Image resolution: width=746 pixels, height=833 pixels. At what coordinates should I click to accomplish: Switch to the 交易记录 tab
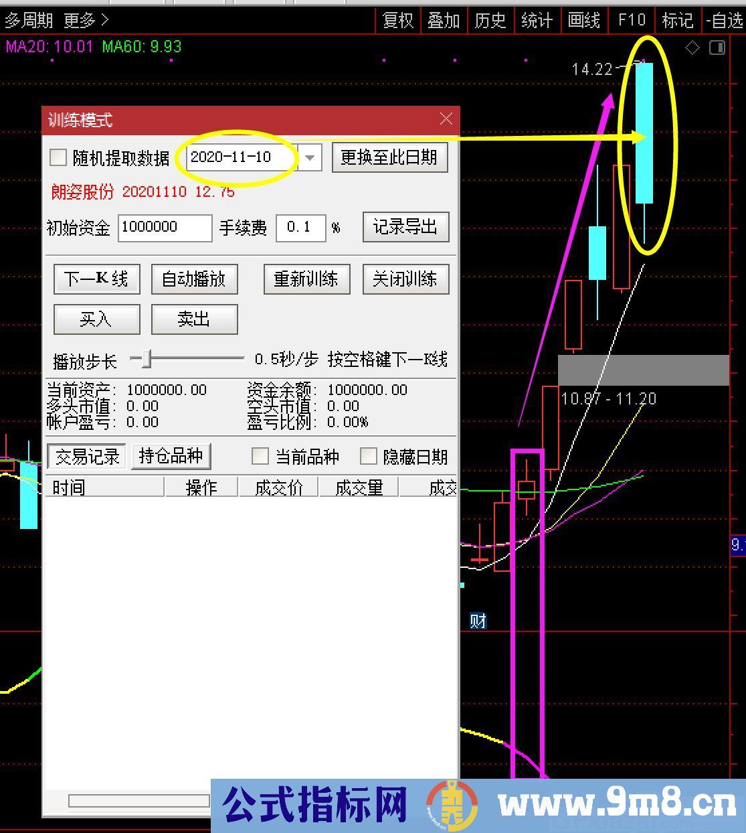click(88, 457)
